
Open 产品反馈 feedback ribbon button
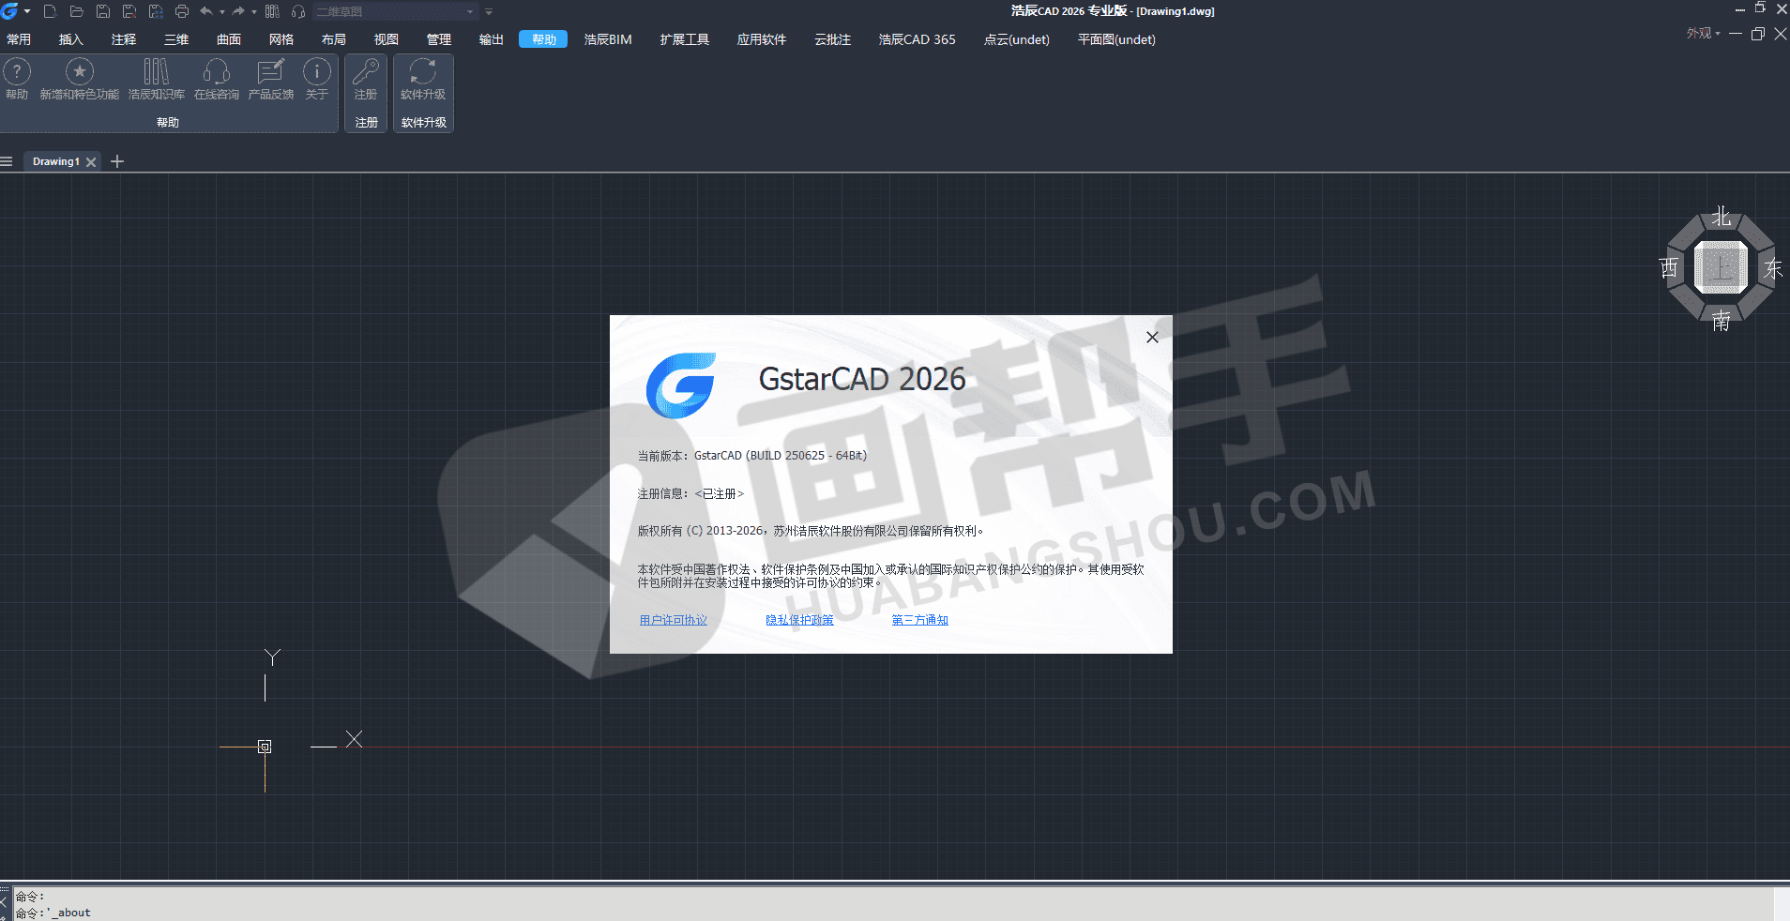pyautogui.click(x=271, y=79)
